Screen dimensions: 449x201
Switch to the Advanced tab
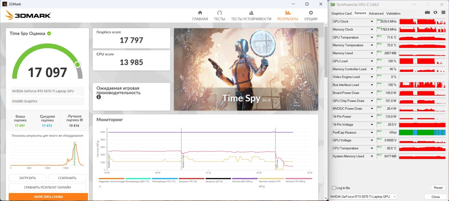[x=376, y=13]
